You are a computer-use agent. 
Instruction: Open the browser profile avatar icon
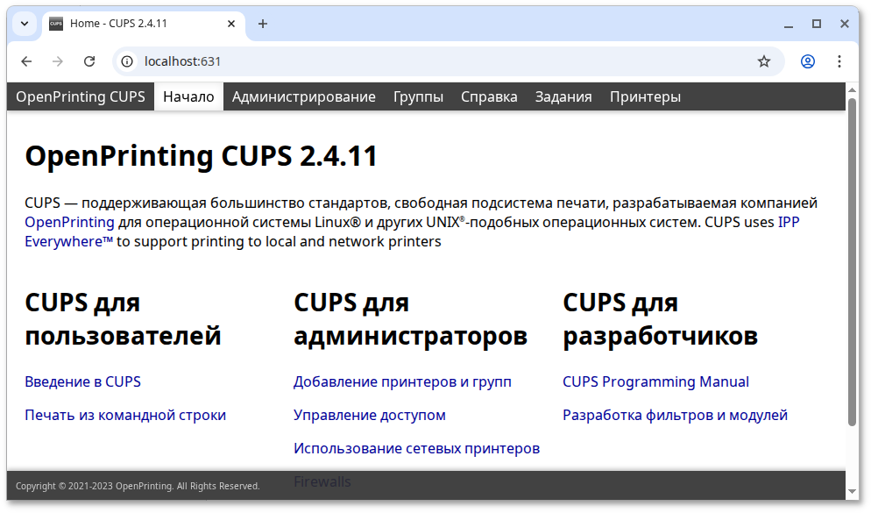click(807, 61)
